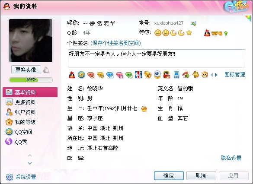253x184 pixels.
Task: Click the edit icon next to account number
Action: (193, 23)
